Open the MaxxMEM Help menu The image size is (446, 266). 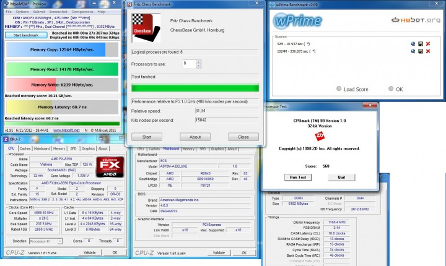(102, 12)
